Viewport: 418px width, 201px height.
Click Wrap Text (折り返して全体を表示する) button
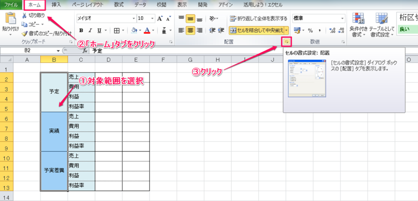coord(258,19)
